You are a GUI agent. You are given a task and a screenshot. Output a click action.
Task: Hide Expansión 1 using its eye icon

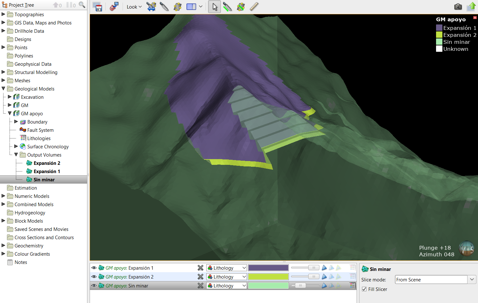(94, 268)
